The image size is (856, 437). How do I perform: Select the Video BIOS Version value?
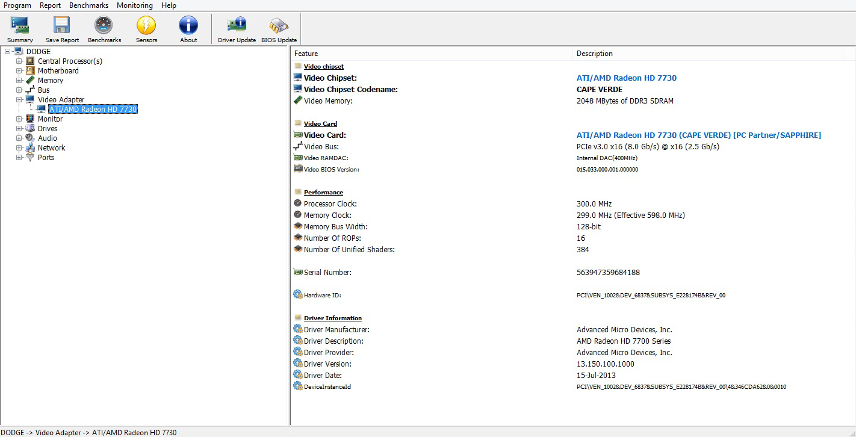(x=607, y=169)
